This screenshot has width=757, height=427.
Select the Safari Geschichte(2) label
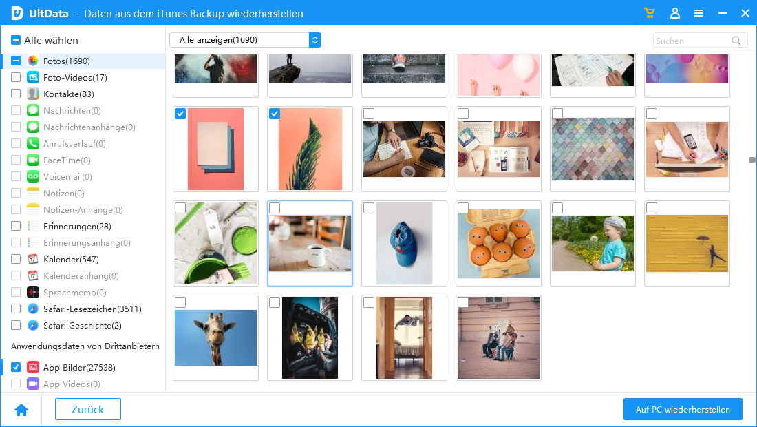click(x=82, y=326)
